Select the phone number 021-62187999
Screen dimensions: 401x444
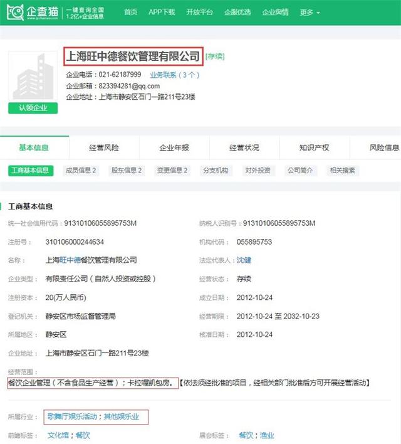coord(120,75)
